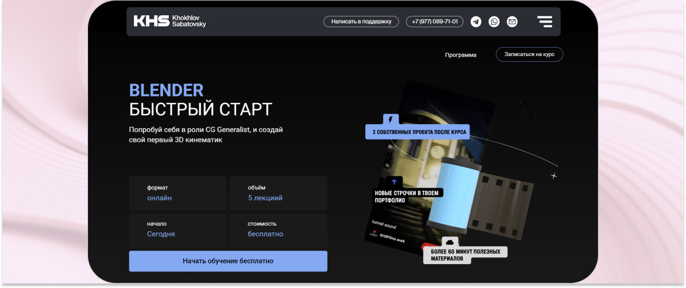
Task: Click the начало Сегодня card
Action: click(x=178, y=229)
